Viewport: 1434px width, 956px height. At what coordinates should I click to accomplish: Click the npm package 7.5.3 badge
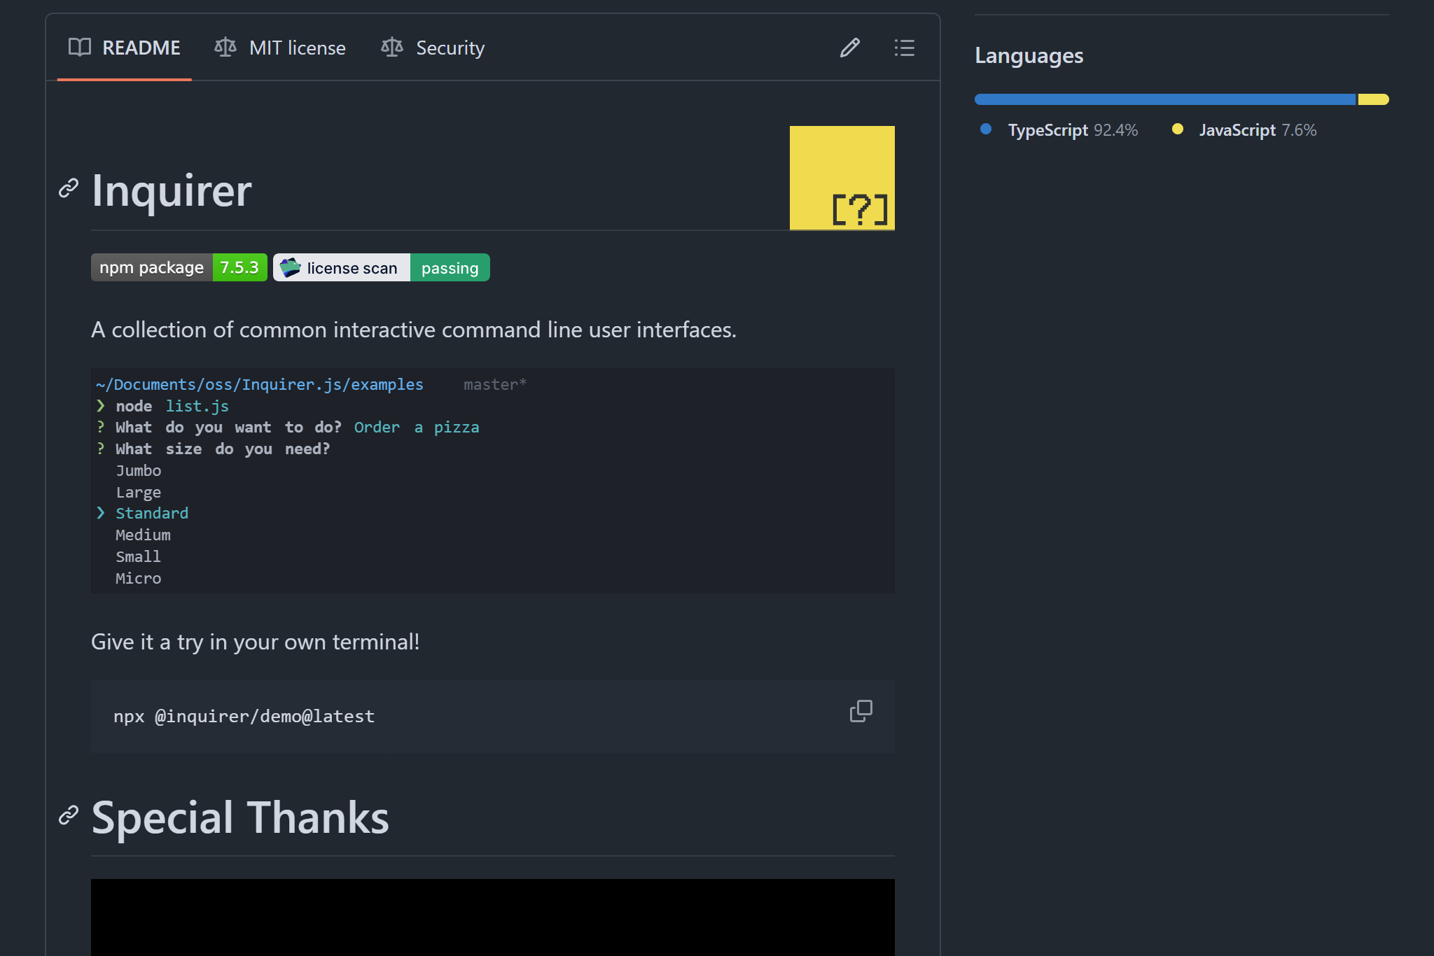pos(179,267)
